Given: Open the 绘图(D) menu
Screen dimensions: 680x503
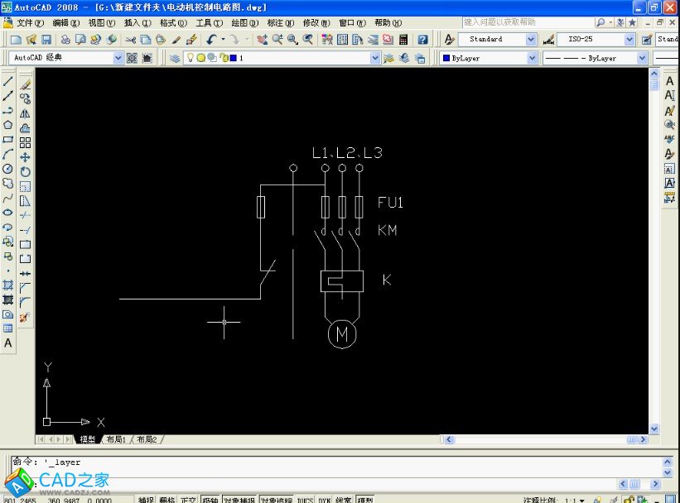Looking at the screenshot, I should tap(244, 23).
